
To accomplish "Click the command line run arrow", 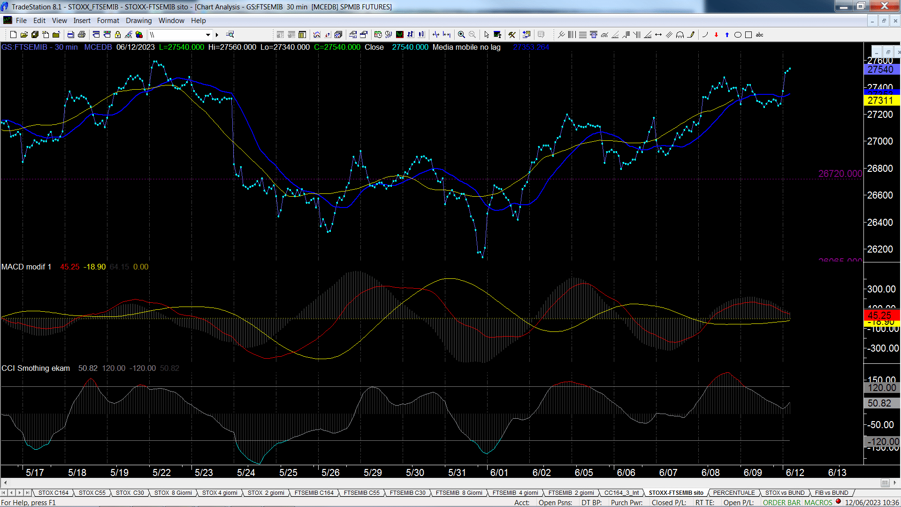I will [217, 34].
